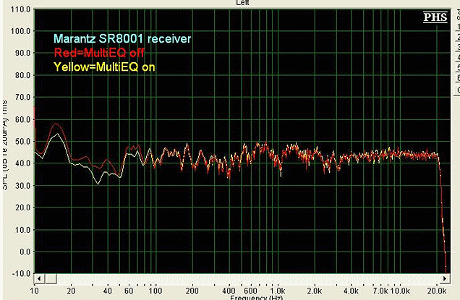Click the 100.0 value on the SPL axis
This screenshot has width=460, height=300.
point(20,31)
